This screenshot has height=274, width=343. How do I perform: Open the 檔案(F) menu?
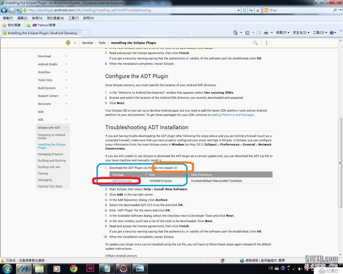[8, 18]
